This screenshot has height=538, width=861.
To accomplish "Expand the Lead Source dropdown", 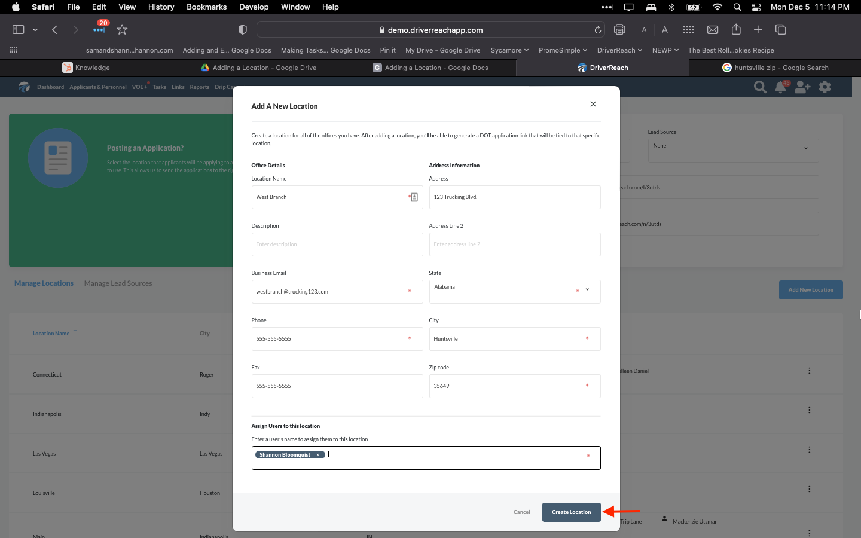I will pos(732,150).
